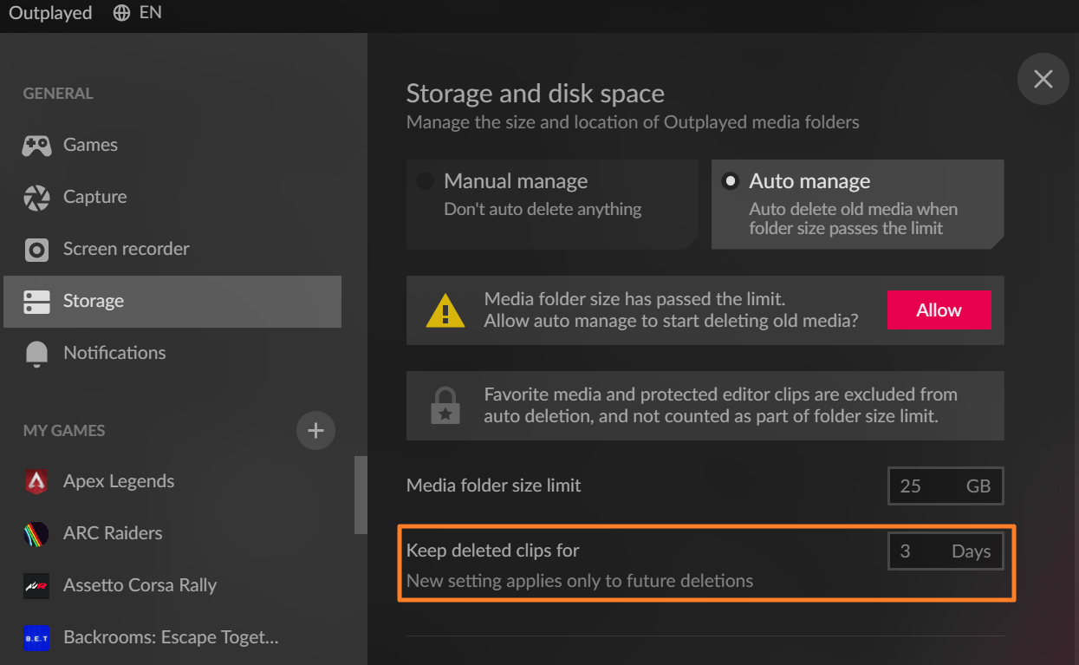The height and width of the screenshot is (665, 1079).
Task: Edit the media folder size limit field
Action: point(946,486)
